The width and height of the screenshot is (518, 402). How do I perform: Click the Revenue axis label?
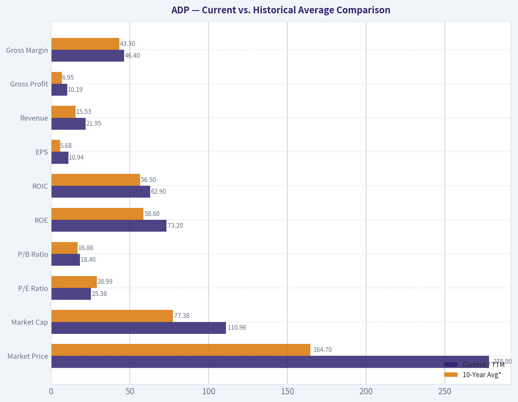click(34, 118)
